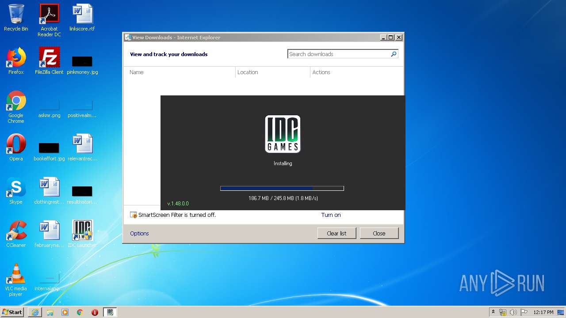The image size is (566, 318).
Task: Launch VLC media player shortcut
Action: [x=16, y=280]
